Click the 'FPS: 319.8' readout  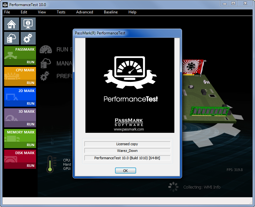pos(235,170)
